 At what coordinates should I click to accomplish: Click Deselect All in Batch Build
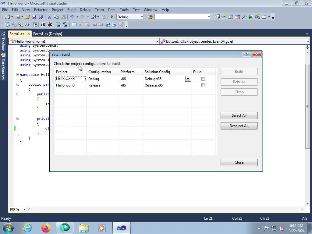[x=239, y=126]
